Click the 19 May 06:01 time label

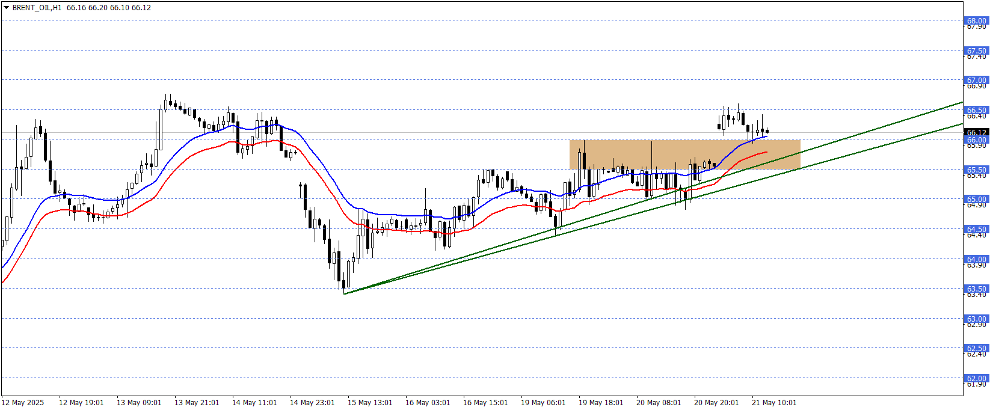click(x=543, y=403)
